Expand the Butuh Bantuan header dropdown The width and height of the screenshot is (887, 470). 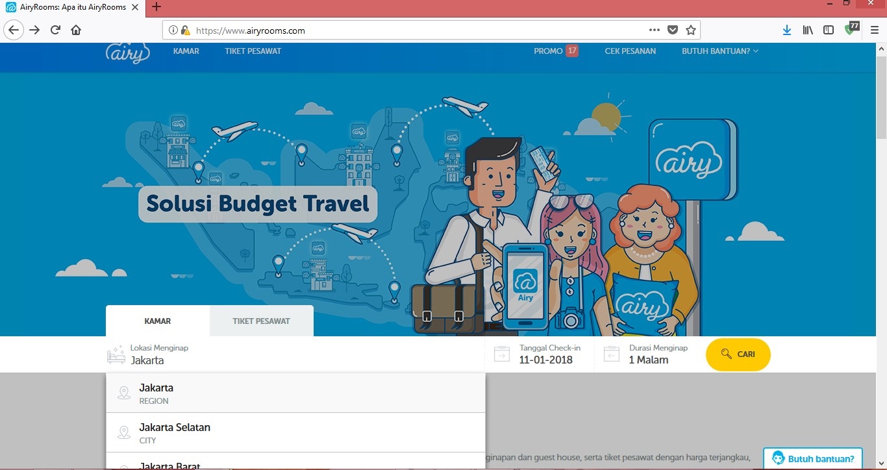click(x=719, y=51)
